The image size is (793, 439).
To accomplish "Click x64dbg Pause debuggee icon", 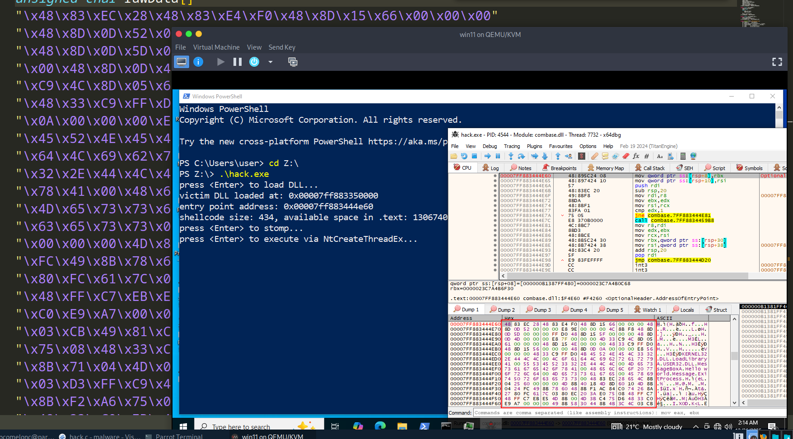I will click(x=498, y=156).
